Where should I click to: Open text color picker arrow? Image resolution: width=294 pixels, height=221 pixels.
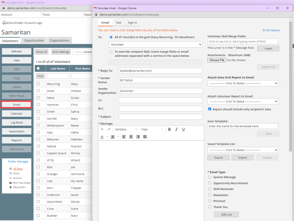point(107,137)
